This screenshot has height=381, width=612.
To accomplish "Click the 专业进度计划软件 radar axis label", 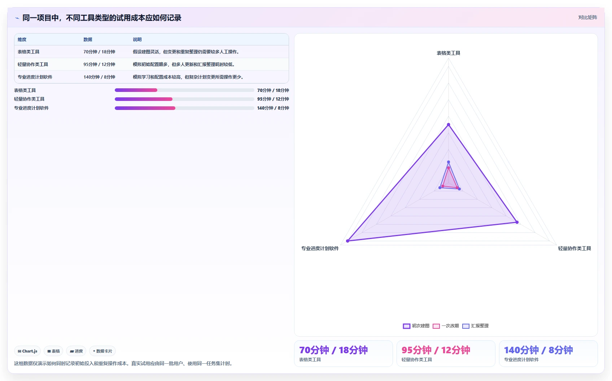I will (320, 248).
